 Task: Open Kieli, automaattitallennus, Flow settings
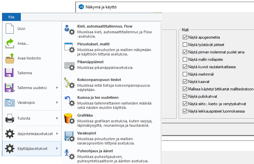105,26
